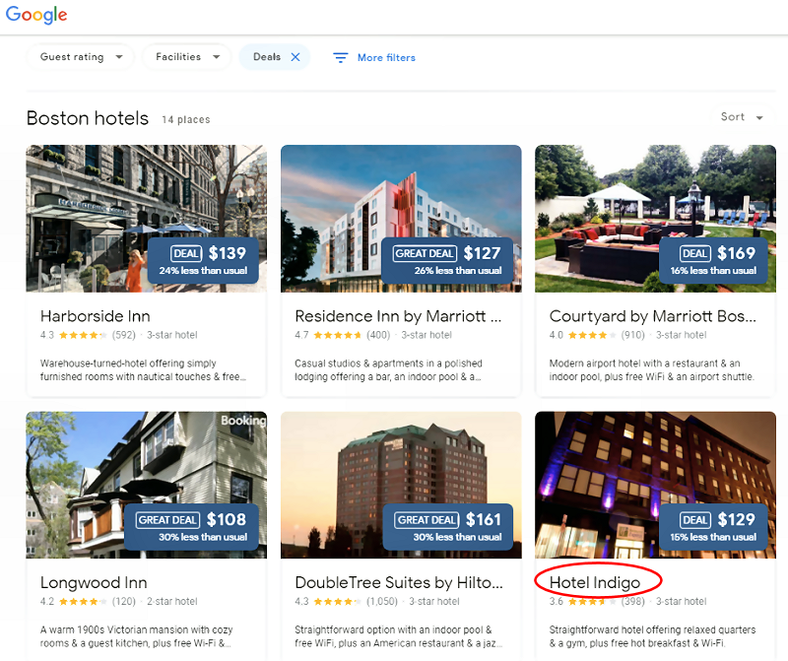
Task: Click the $161 great deal badge
Action: (x=448, y=527)
